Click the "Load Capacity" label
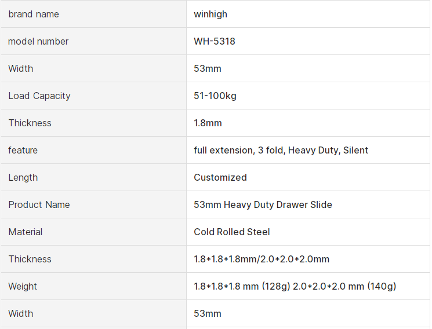Viewport: 432px width, 329px height. coord(39,96)
